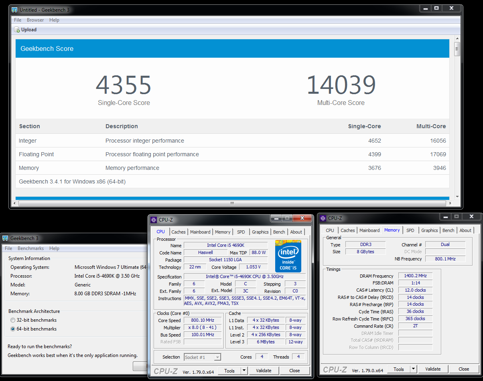
Task: Switch to Bench tab in CPU-Z processor window
Action: pyautogui.click(x=279, y=232)
